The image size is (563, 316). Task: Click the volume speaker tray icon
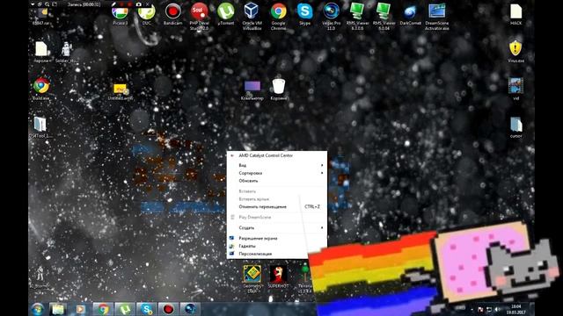[497, 309]
